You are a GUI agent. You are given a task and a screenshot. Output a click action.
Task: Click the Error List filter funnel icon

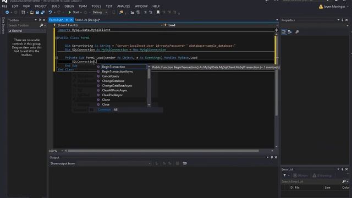click(285, 175)
